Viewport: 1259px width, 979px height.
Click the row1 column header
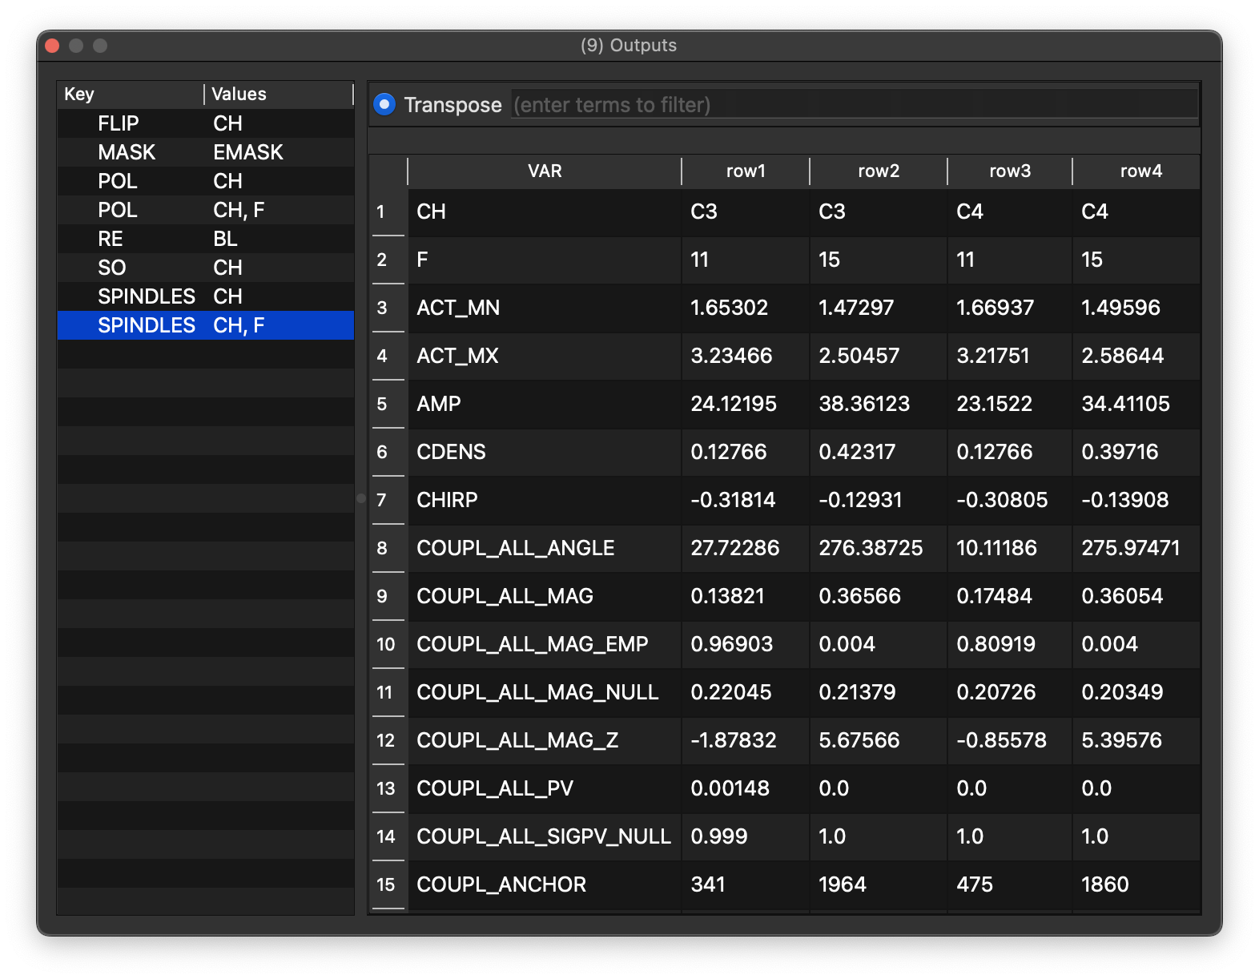pyautogui.click(x=746, y=171)
